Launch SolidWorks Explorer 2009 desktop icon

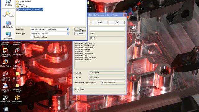(x=6, y=53)
